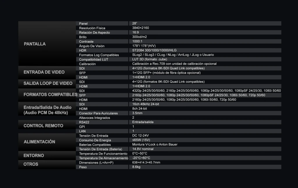Image resolution: width=298 pixels, height=188 pixels.
Task: Click the ENTORNO section label
Action: (x=34, y=155)
